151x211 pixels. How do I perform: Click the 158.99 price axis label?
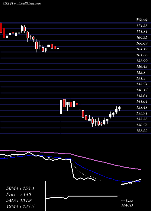pyautogui.click(x=142, y=61)
